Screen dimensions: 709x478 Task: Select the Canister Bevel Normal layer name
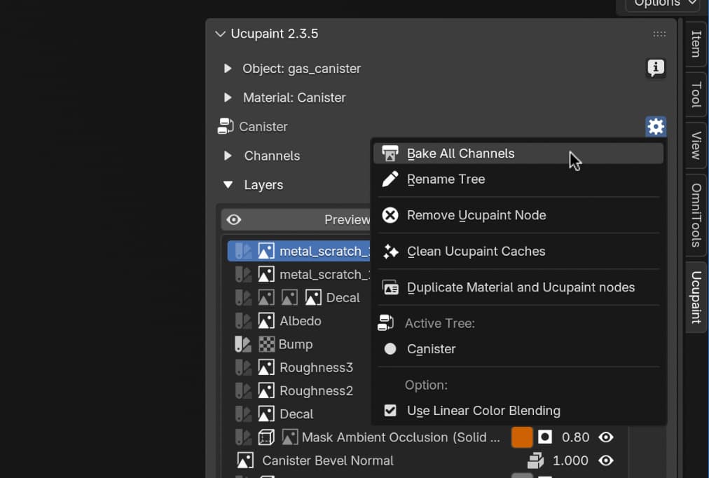click(x=328, y=460)
